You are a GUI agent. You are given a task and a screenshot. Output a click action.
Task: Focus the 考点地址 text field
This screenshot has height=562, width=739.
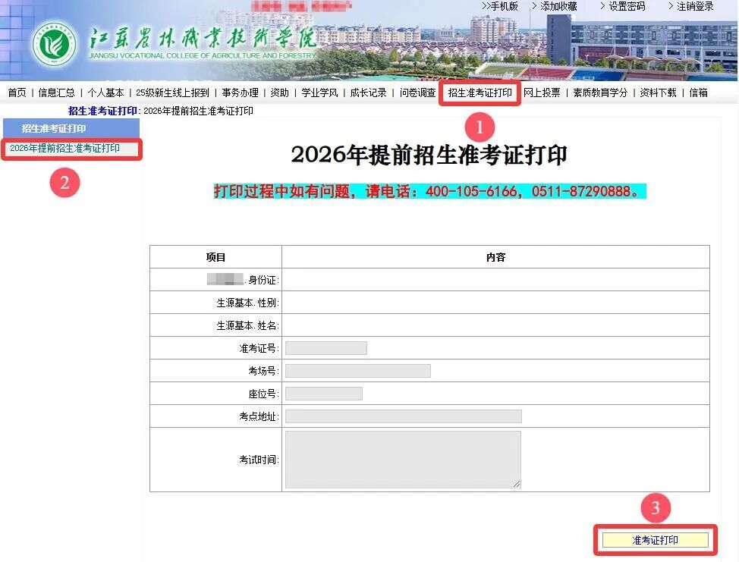(403, 416)
